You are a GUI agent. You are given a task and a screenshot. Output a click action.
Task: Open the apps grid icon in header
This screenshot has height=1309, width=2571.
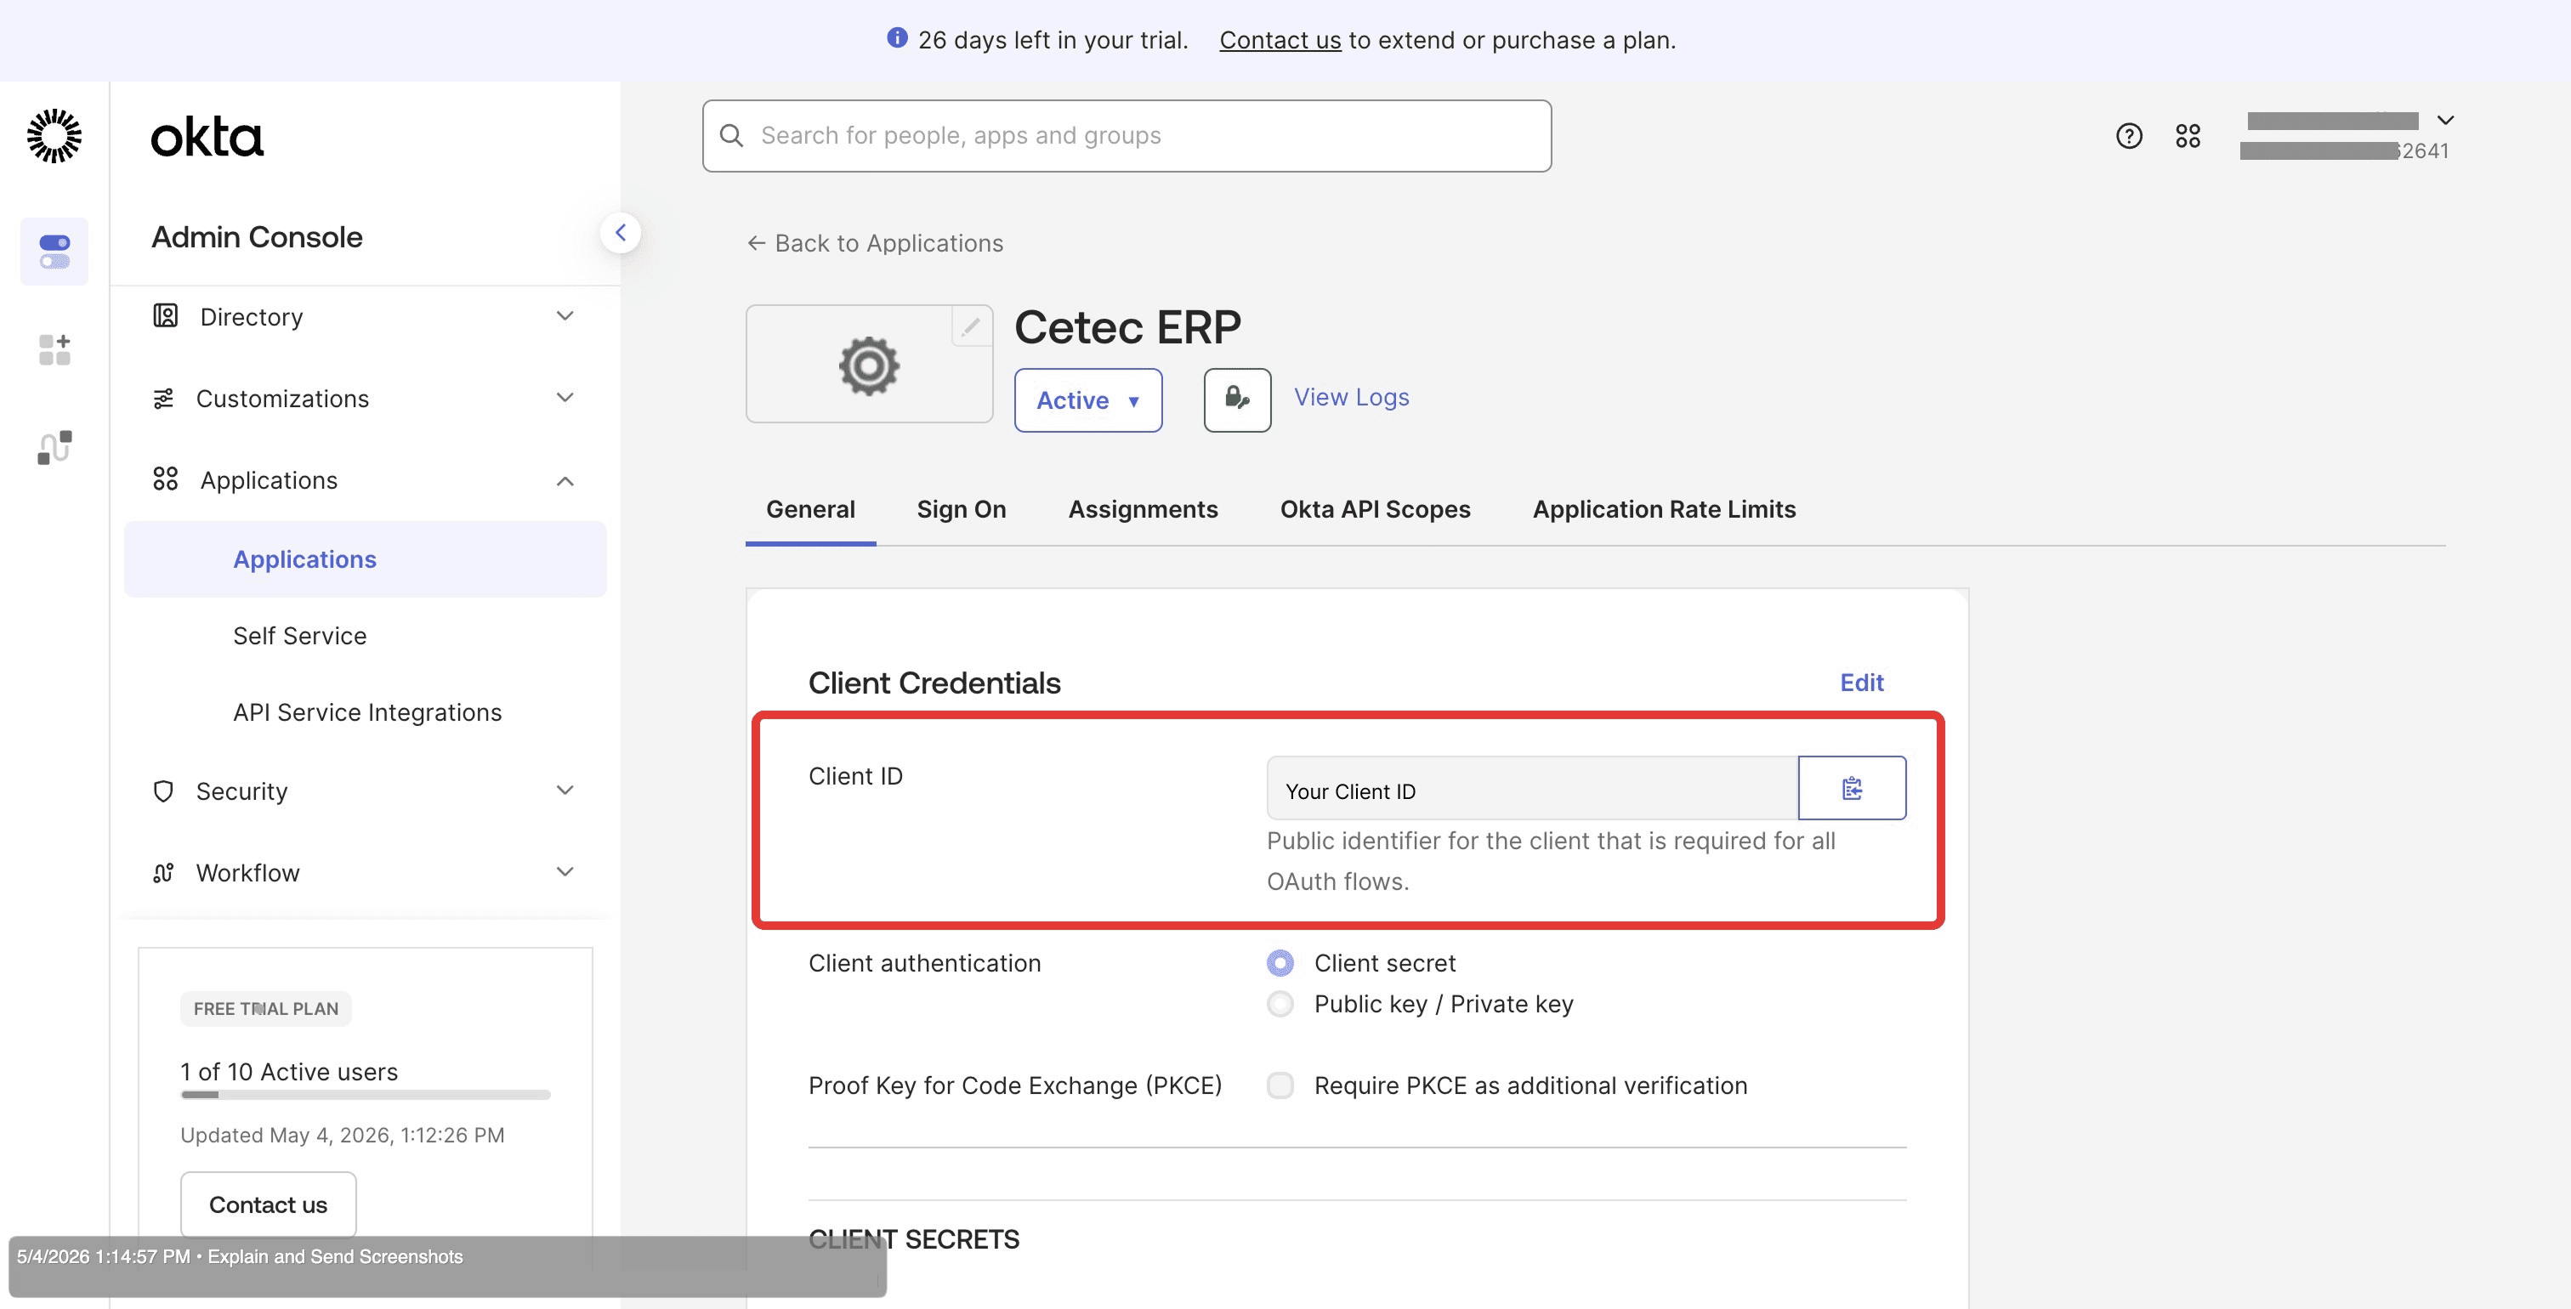coord(2187,136)
